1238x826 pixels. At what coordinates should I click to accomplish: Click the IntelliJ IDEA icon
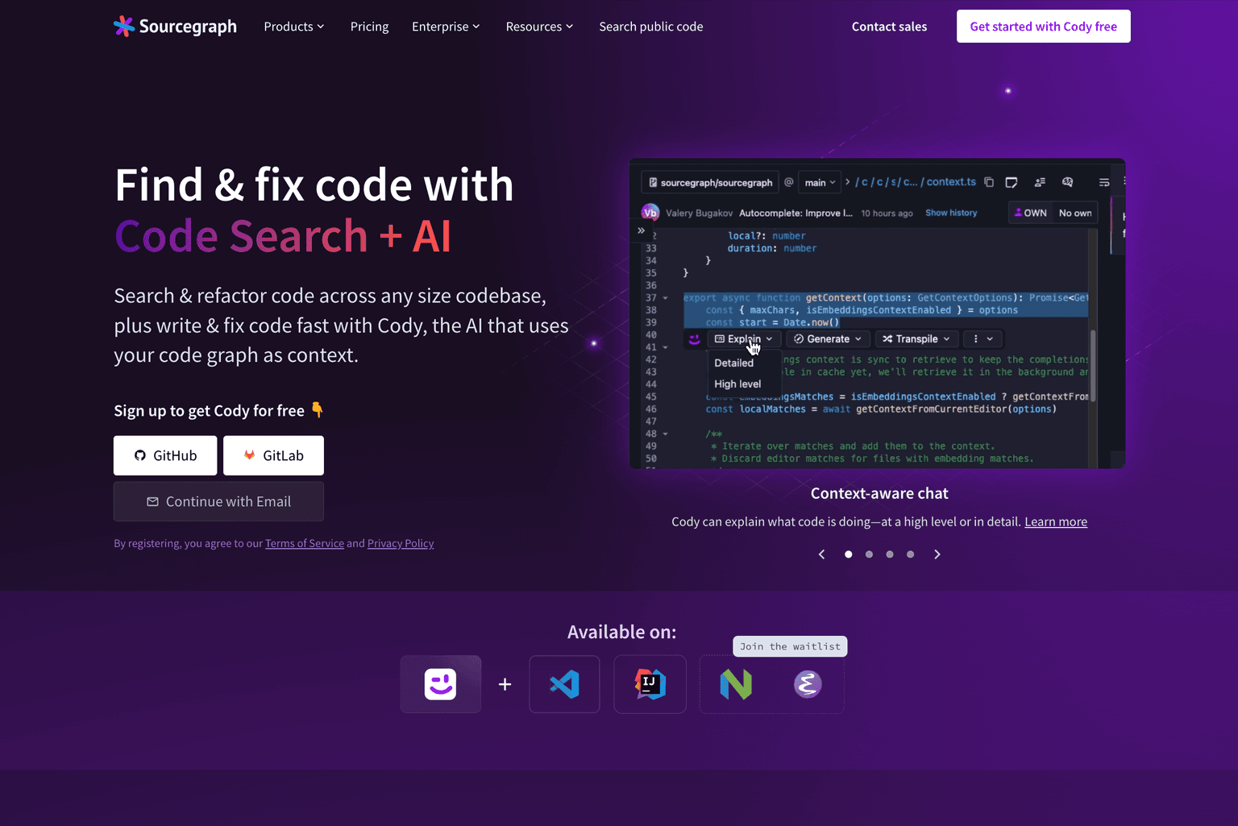point(650,684)
